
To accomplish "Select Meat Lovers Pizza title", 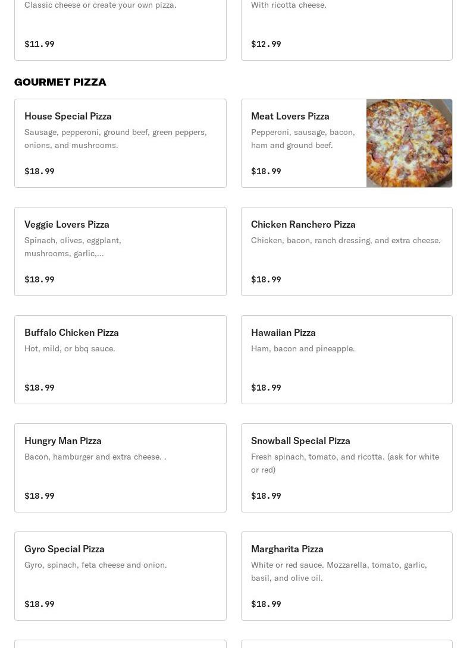I will pyautogui.click(x=290, y=116).
